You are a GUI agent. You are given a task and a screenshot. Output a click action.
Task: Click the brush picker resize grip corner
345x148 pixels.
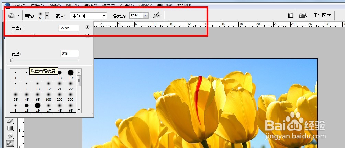pyautogui.click(x=91, y=115)
